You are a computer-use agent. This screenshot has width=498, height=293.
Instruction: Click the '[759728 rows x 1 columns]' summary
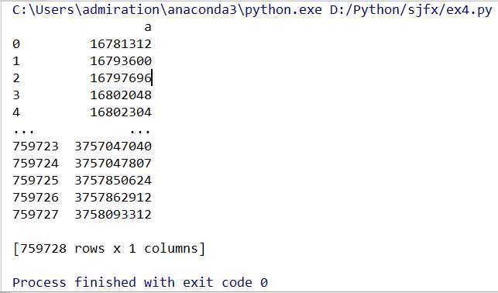109,249
